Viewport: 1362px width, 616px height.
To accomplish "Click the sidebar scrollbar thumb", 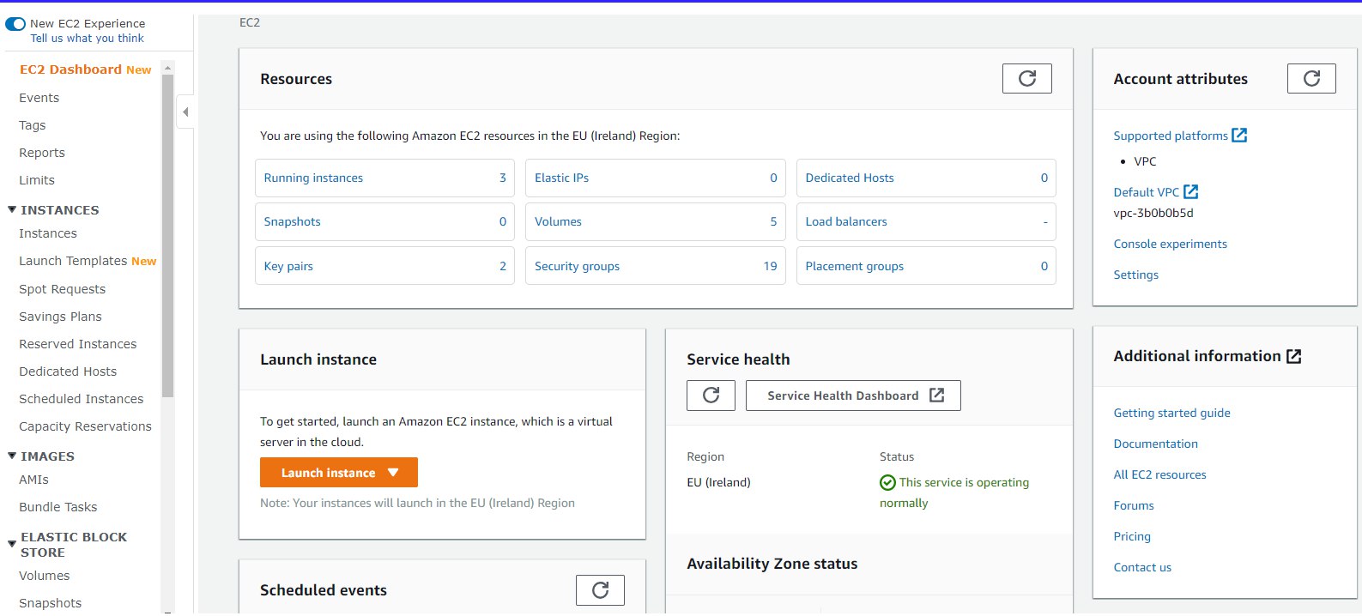I will (x=167, y=236).
